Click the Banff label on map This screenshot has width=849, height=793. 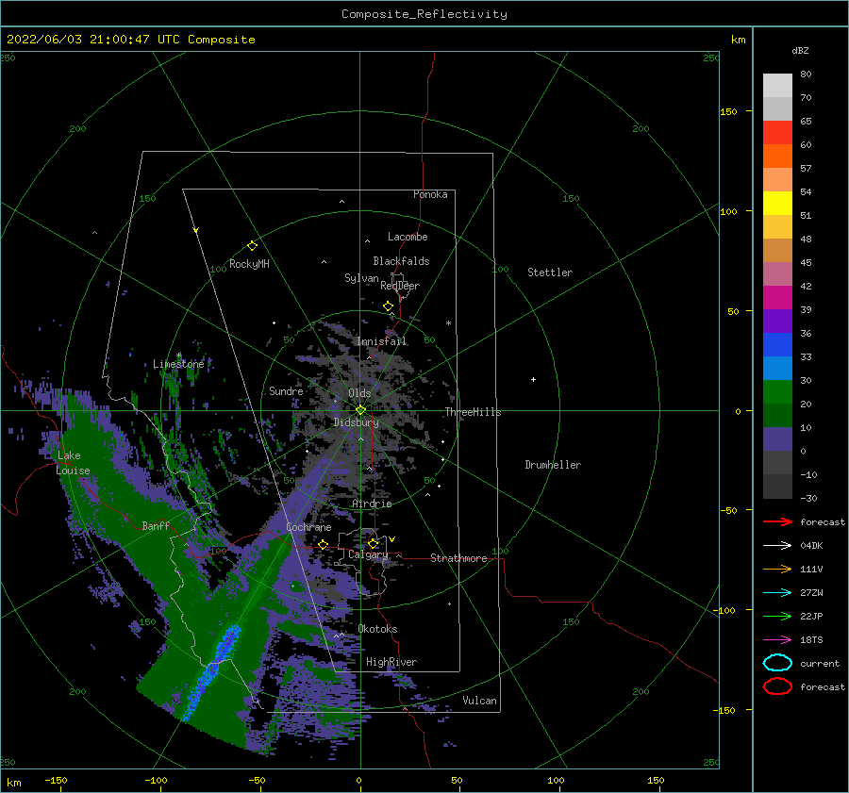[x=156, y=525]
